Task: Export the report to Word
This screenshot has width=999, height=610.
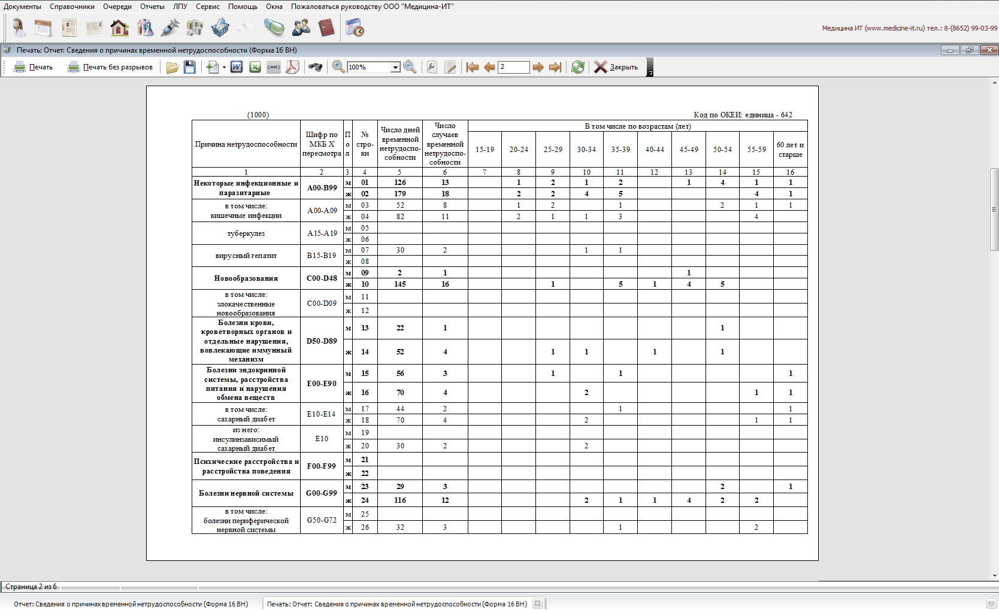Action: tap(237, 67)
